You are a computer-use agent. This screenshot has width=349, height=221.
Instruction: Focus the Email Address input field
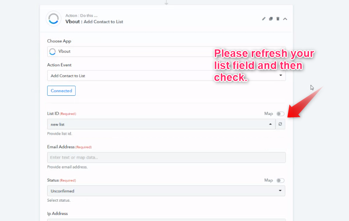pyautogui.click(x=166, y=158)
